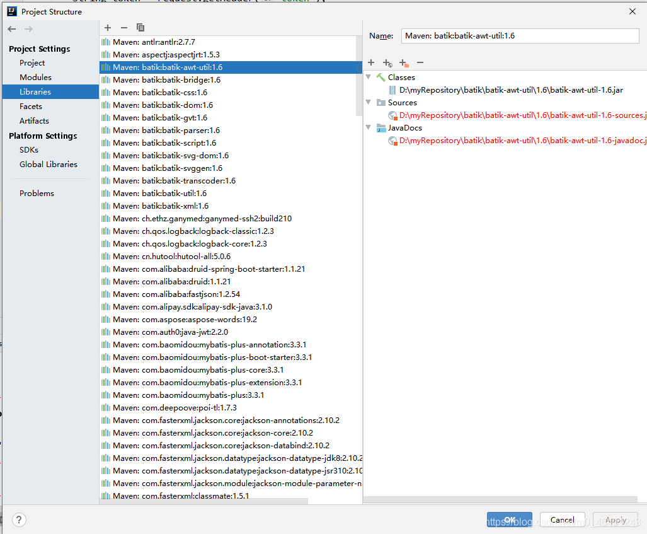647x534 pixels.
Task: Add library root with plus icon
Action: [x=371, y=62]
